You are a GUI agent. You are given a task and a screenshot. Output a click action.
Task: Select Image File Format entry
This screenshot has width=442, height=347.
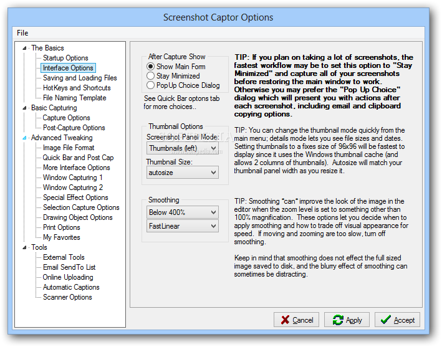click(x=69, y=148)
